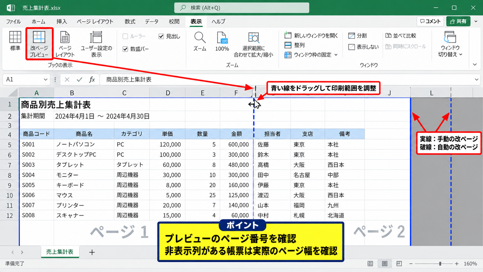Set zoom to 100%

222,42
